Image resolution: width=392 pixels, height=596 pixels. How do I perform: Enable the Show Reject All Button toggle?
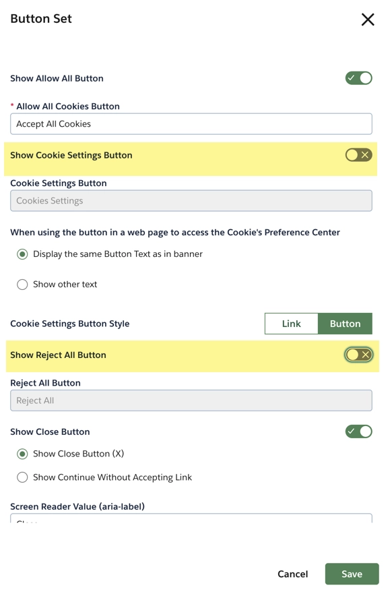[x=358, y=354]
